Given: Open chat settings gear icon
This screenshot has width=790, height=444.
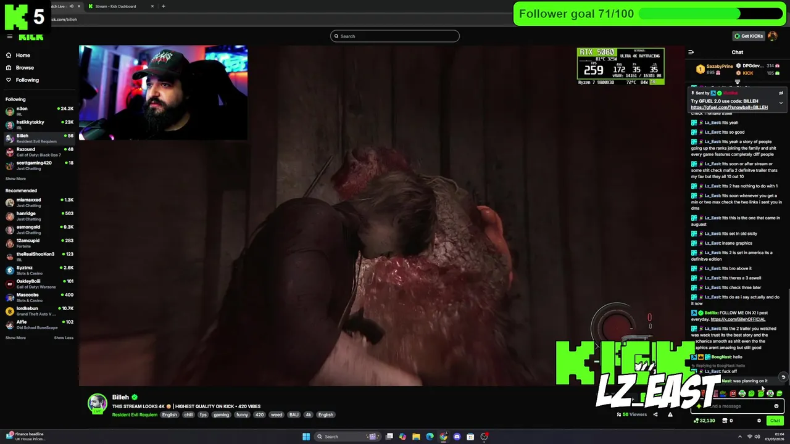Looking at the screenshot, I should tap(759, 421).
